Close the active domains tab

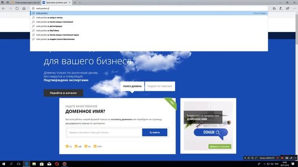click(x=69, y=2)
